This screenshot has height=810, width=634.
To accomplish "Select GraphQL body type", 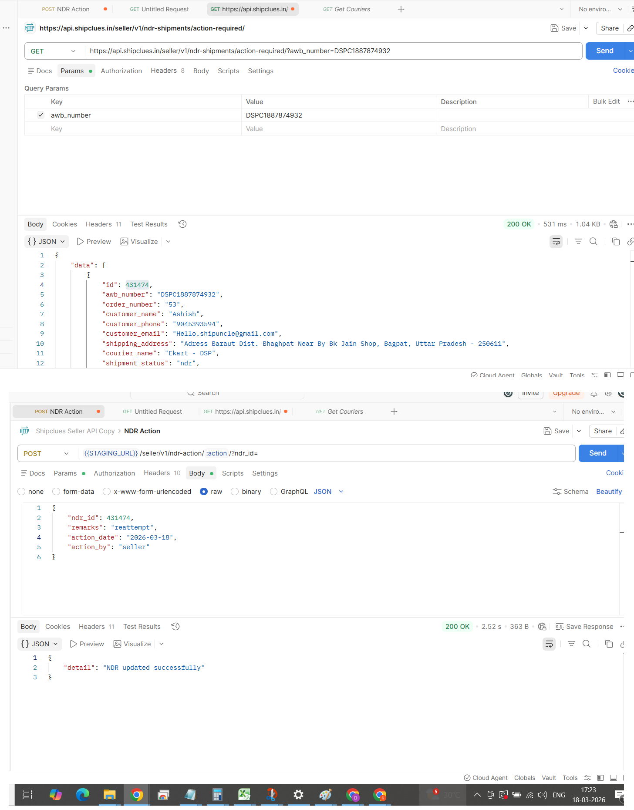I will pyautogui.click(x=273, y=491).
